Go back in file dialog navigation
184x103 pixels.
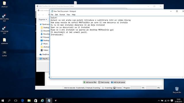point(39,15)
